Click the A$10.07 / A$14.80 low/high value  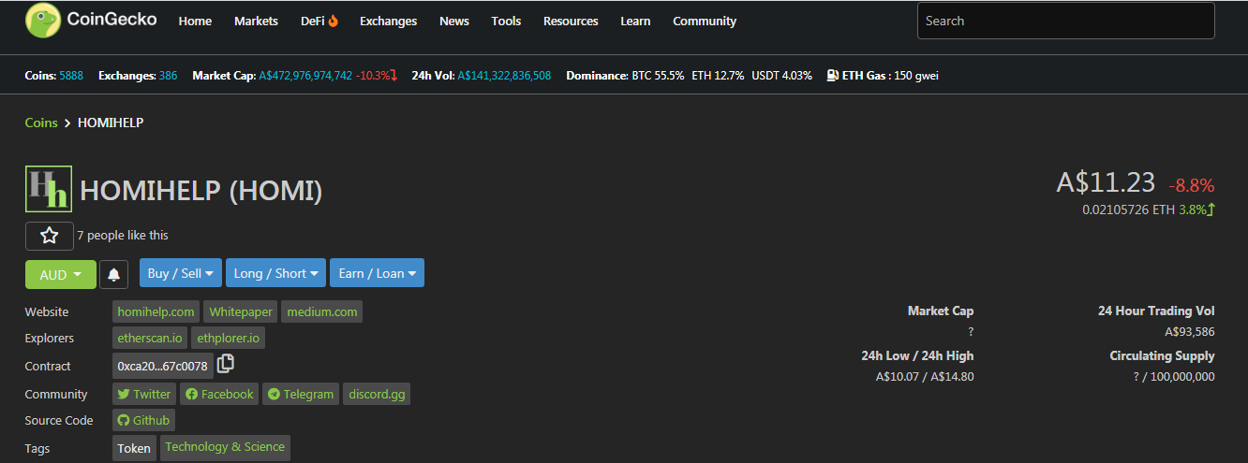(925, 377)
